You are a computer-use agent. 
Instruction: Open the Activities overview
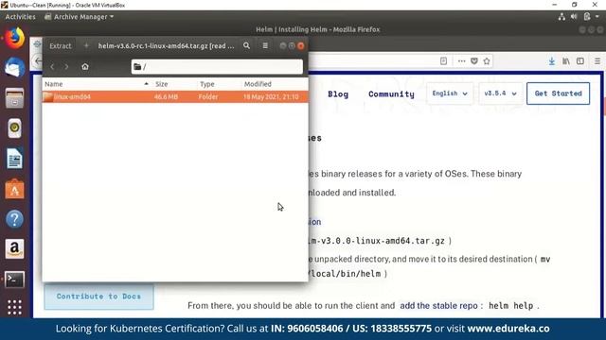(x=21, y=17)
